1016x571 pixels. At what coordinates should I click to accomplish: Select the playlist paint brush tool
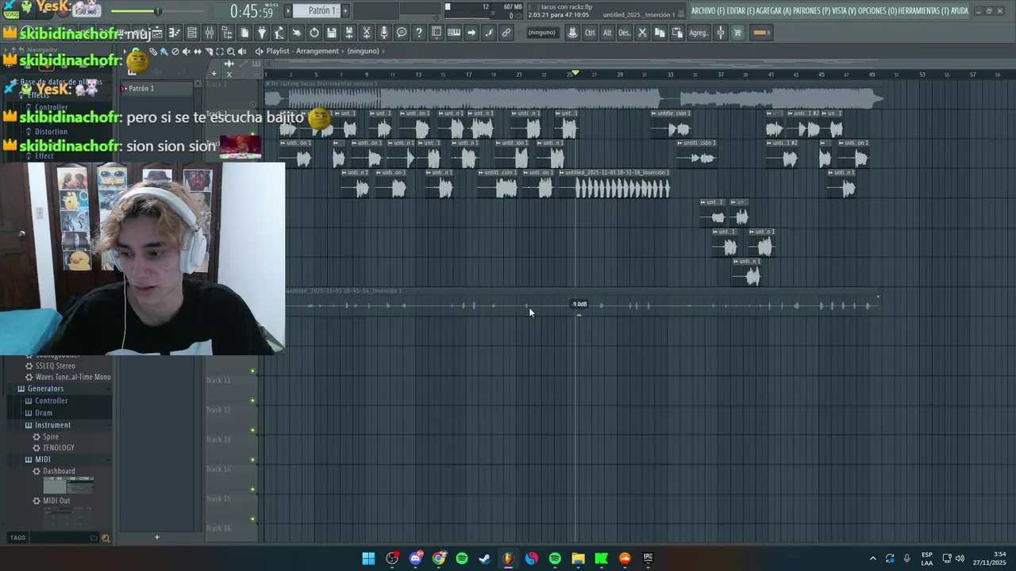click(164, 52)
